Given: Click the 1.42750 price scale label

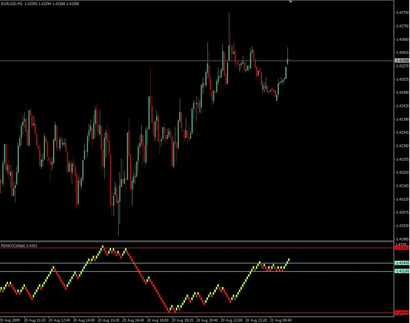Looking at the screenshot, I should pos(402,12).
